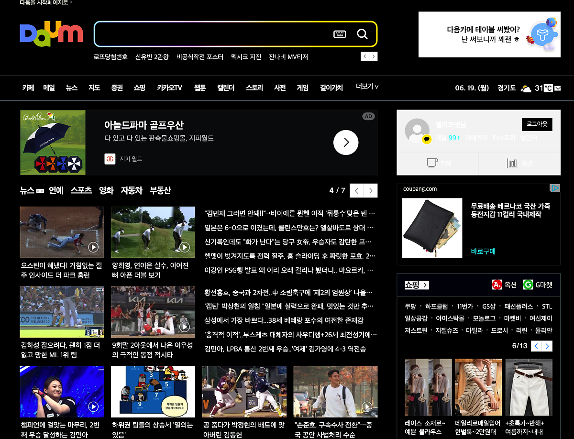Search trending term 로또당첨번호
The image size is (574, 439).
point(110,57)
